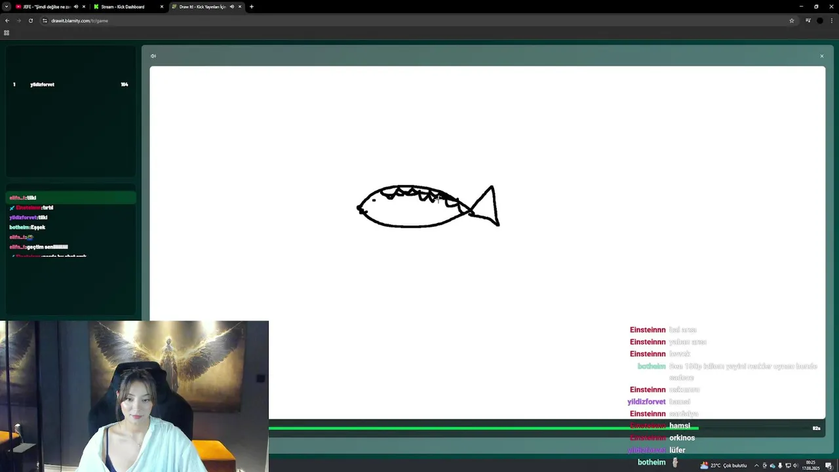Click the green round timer progress bar
The width and height of the screenshot is (839, 472).
point(484,428)
